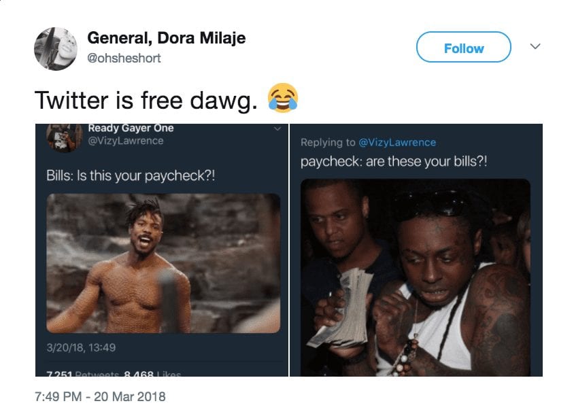Open the tweet options chevron next to Follow
The image size is (574, 412).
click(x=535, y=46)
